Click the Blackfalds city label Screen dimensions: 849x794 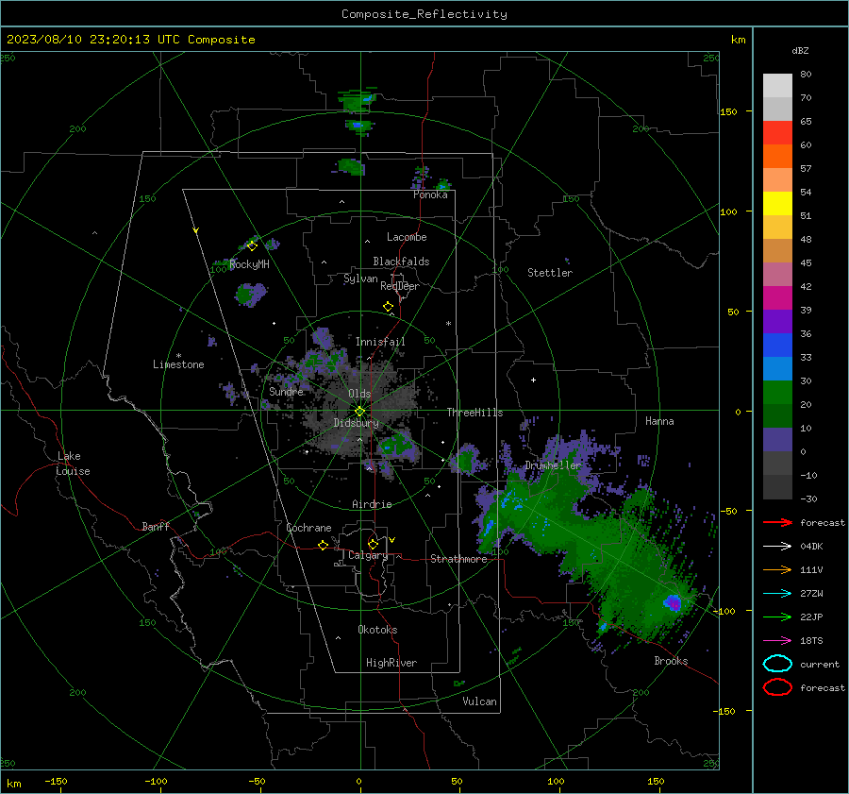point(401,262)
